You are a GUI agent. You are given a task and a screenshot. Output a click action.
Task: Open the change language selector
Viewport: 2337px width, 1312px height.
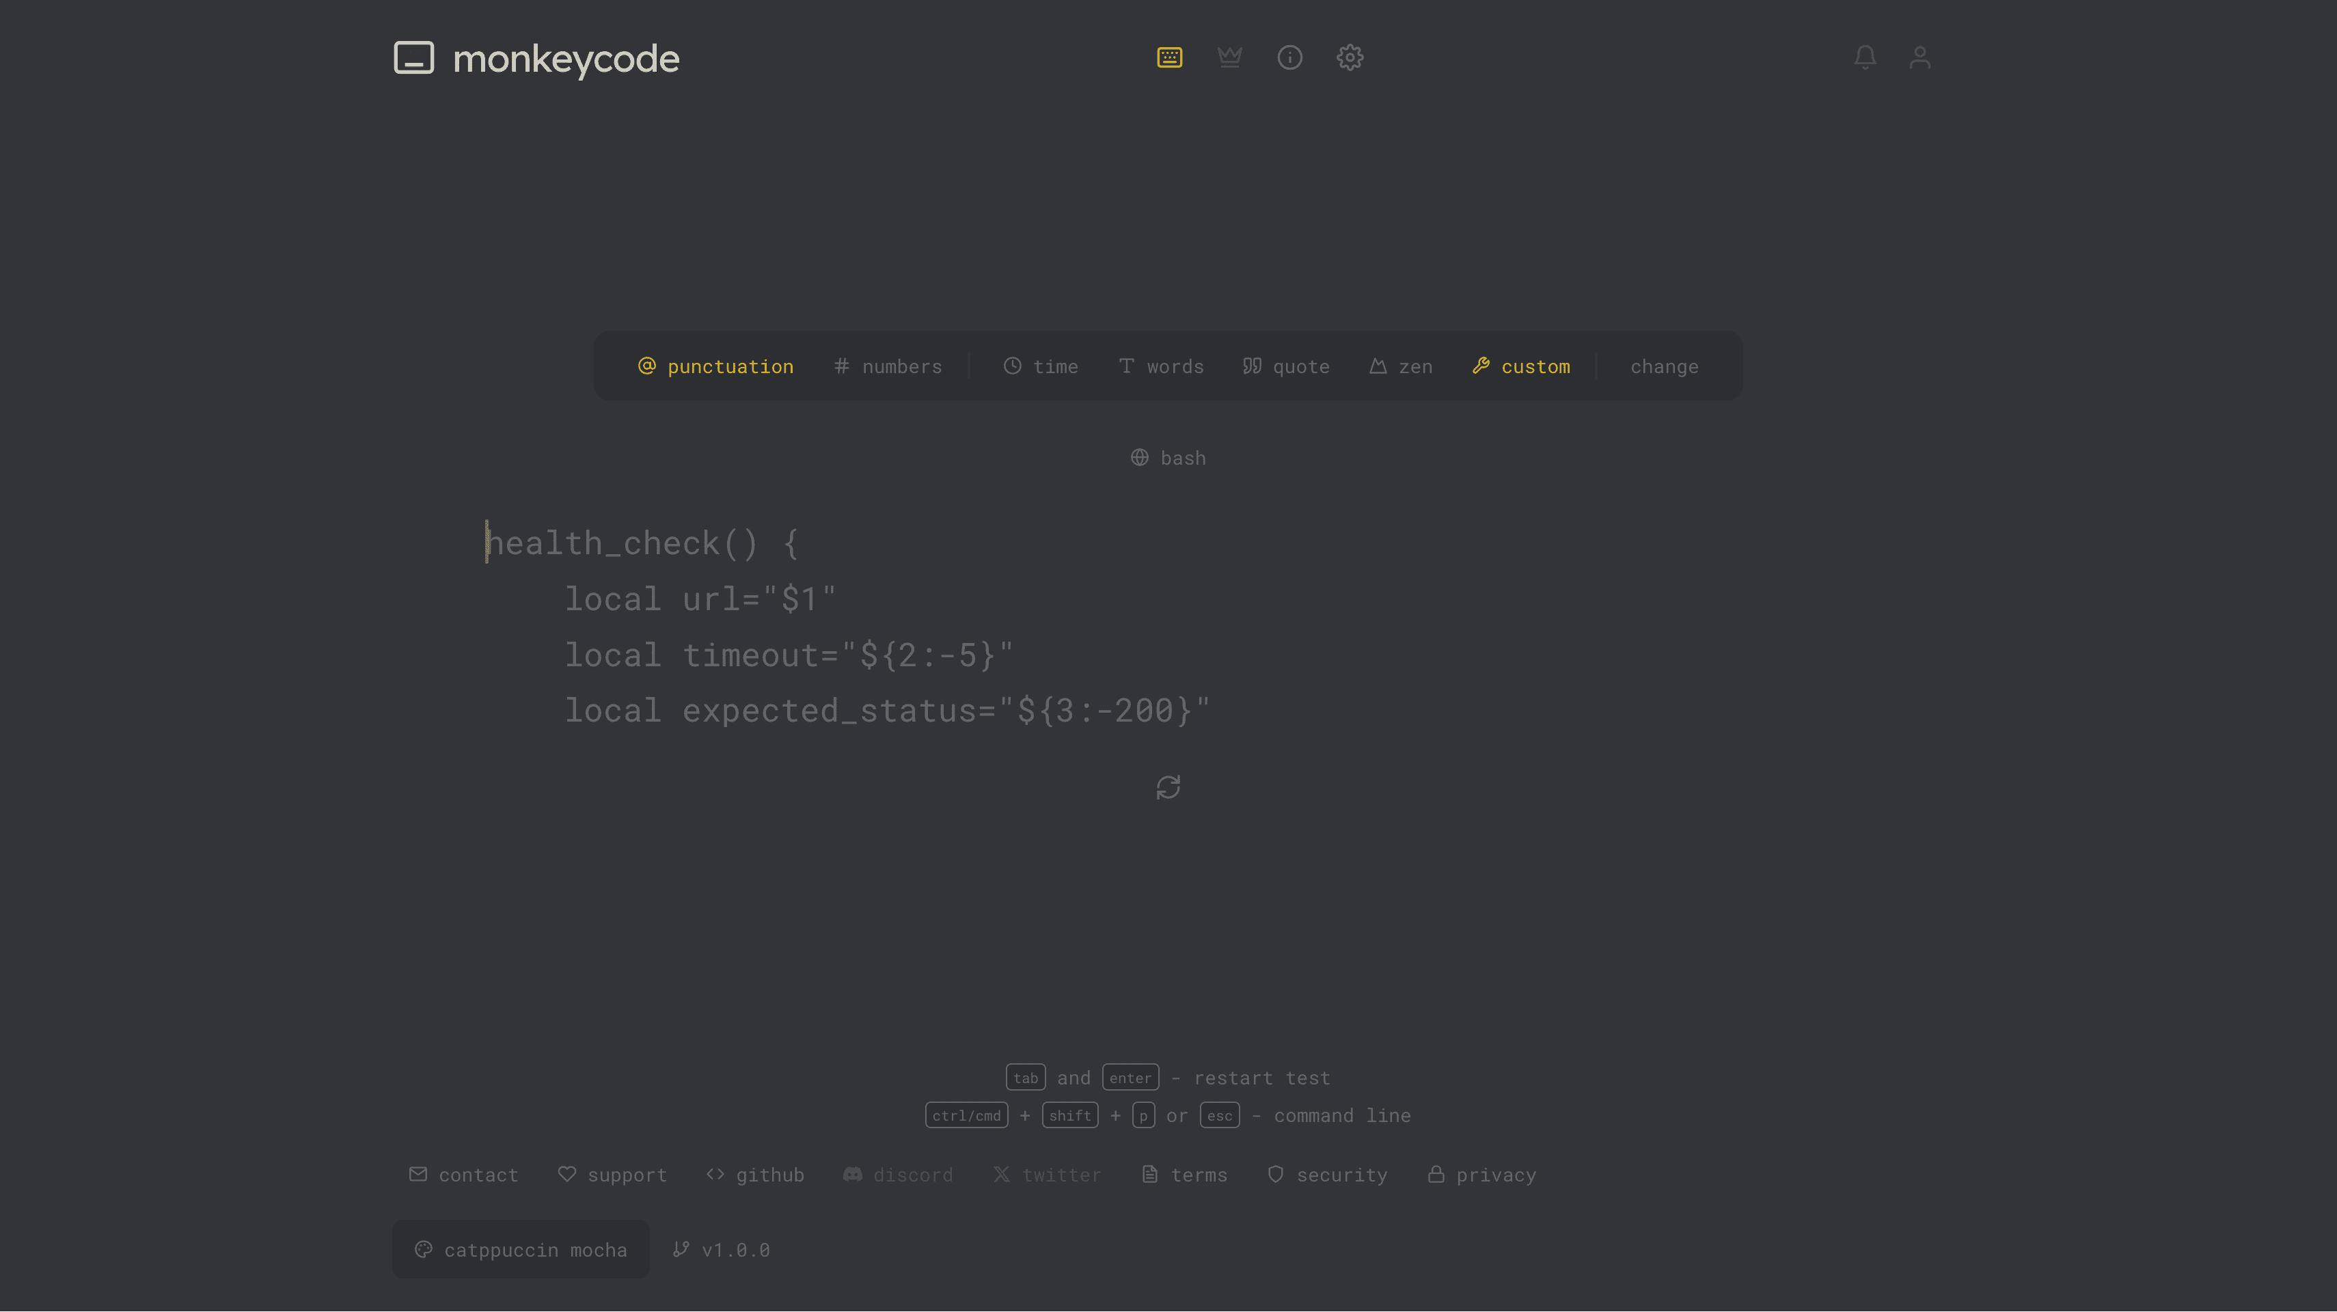tap(1664, 366)
